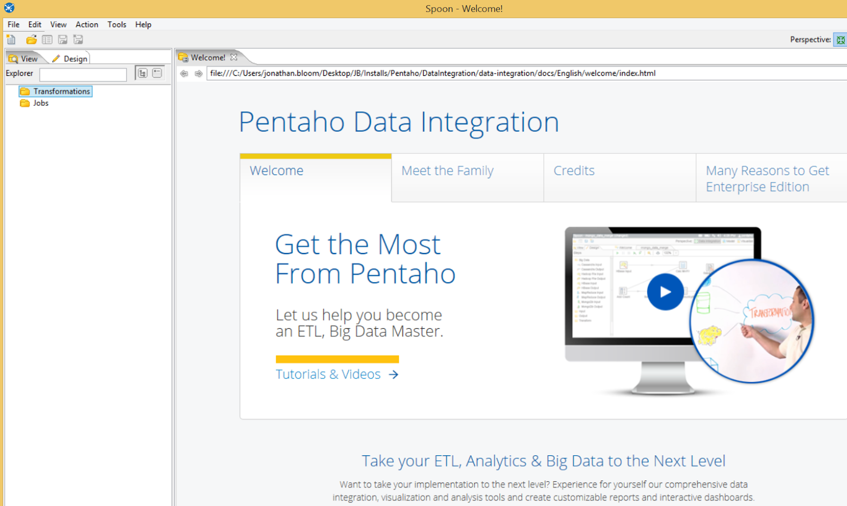This screenshot has height=506, width=847.
Task: Expand all tree items in Explorer
Action: click(142, 73)
